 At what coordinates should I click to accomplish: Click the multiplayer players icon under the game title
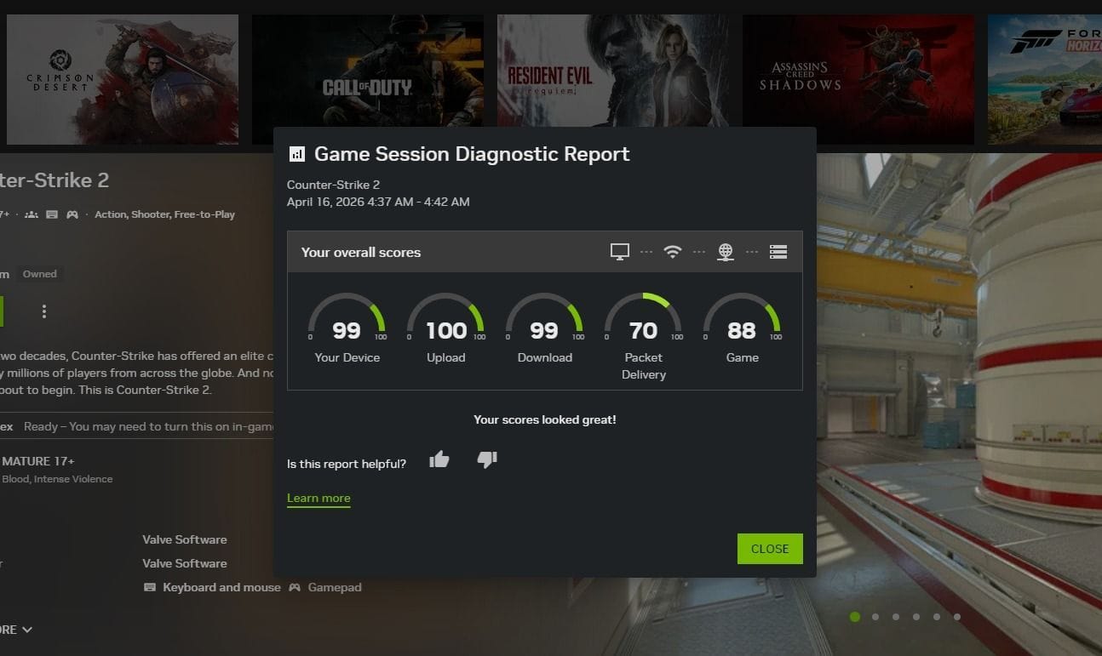pos(31,214)
